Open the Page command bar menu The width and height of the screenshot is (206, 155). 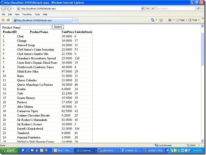(181, 20)
